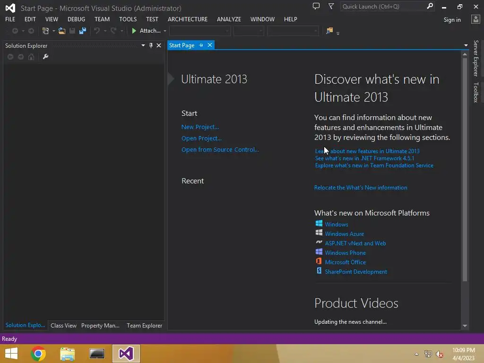
Task: Open File Explorer from the taskbar
Action: point(68,354)
